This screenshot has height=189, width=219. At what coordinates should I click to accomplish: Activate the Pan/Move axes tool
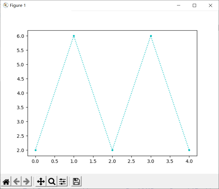[41, 181]
